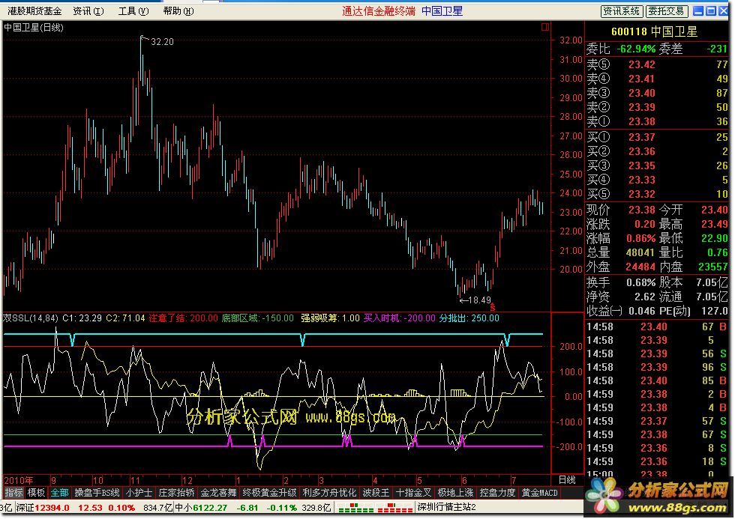The image size is (735, 519).
Task: Open the 工具(V) menu
Action: tap(133, 10)
